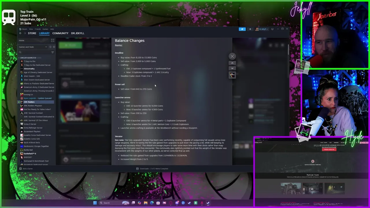Click the library search field
The image size is (370, 208).
point(35,52)
